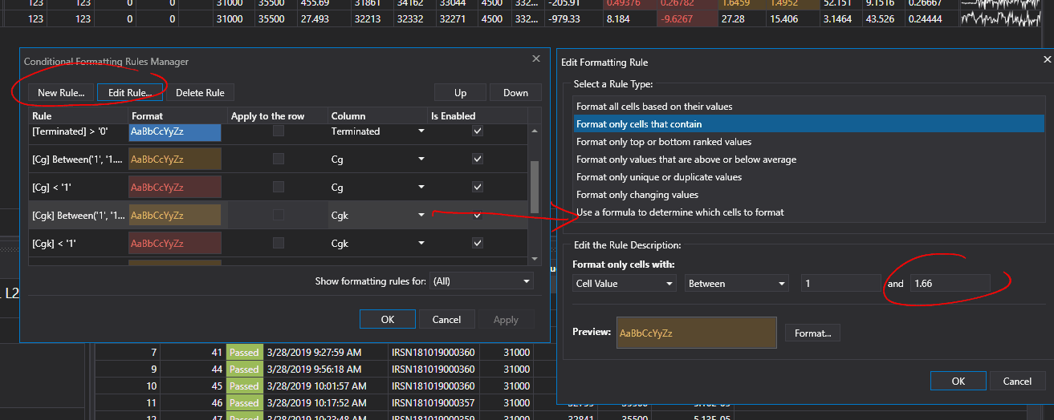The height and width of the screenshot is (420, 1054).
Task: Open Column dropdown for [Cg] Between rule
Action: pos(421,160)
